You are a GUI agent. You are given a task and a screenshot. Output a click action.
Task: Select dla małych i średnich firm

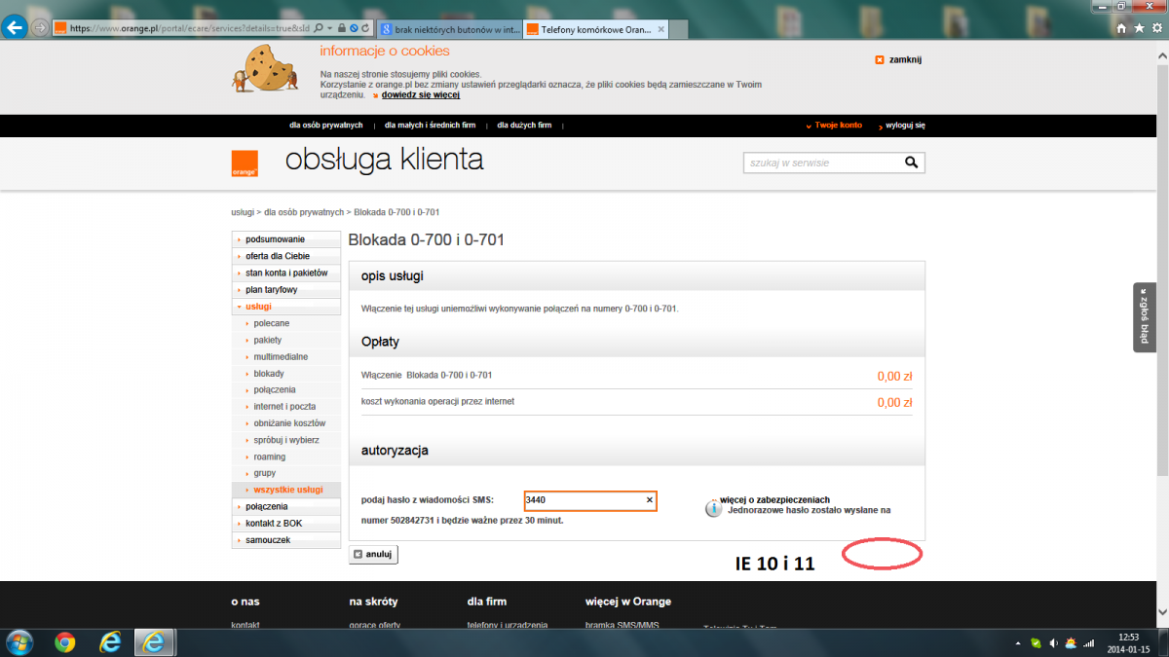click(x=430, y=126)
